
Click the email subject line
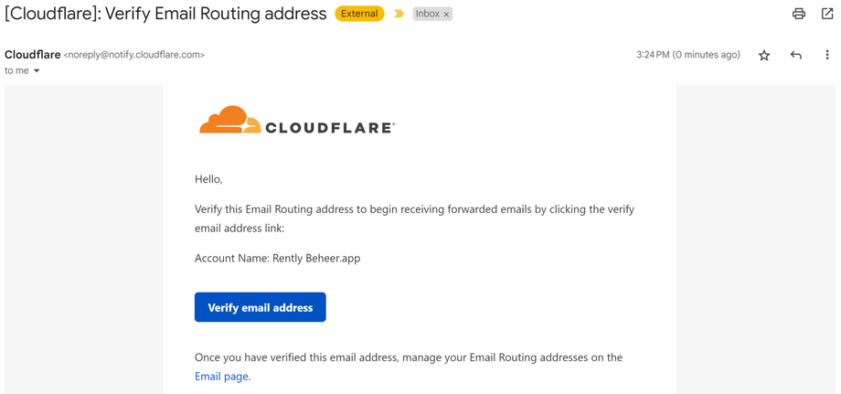point(165,14)
